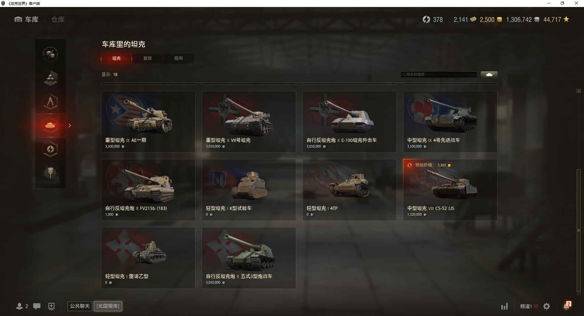Image resolution: width=584 pixels, height=316 pixels.
Task: Select the top sidebar resources conversion icon
Action: (50, 54)
